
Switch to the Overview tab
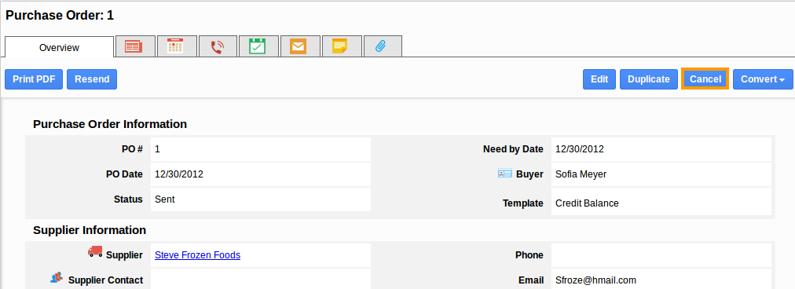click(x=60, y=48)
